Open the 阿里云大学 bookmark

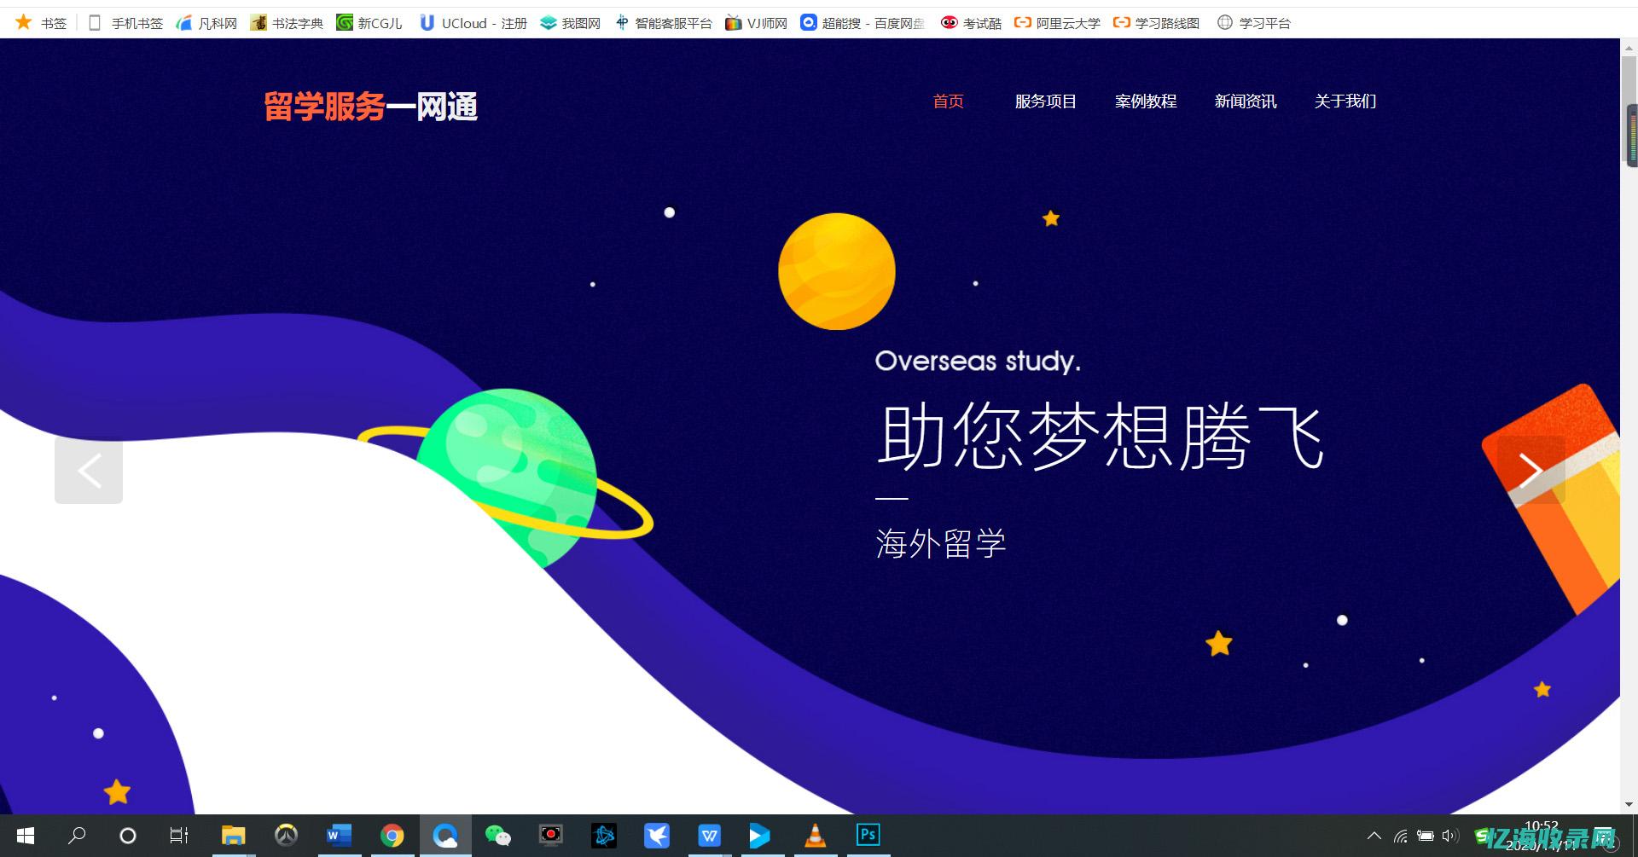coord(1067,23)
